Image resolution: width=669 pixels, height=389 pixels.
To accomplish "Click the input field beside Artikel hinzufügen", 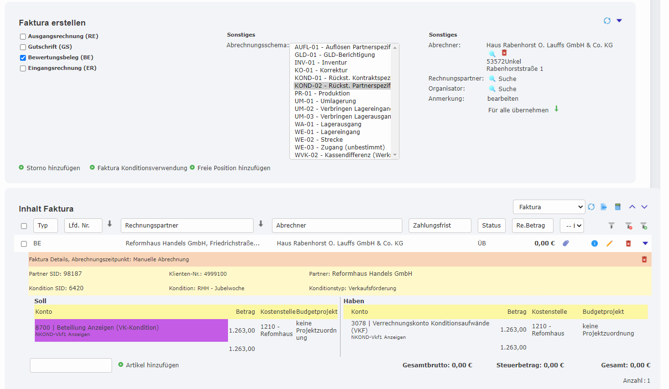I will coord(71,365).
